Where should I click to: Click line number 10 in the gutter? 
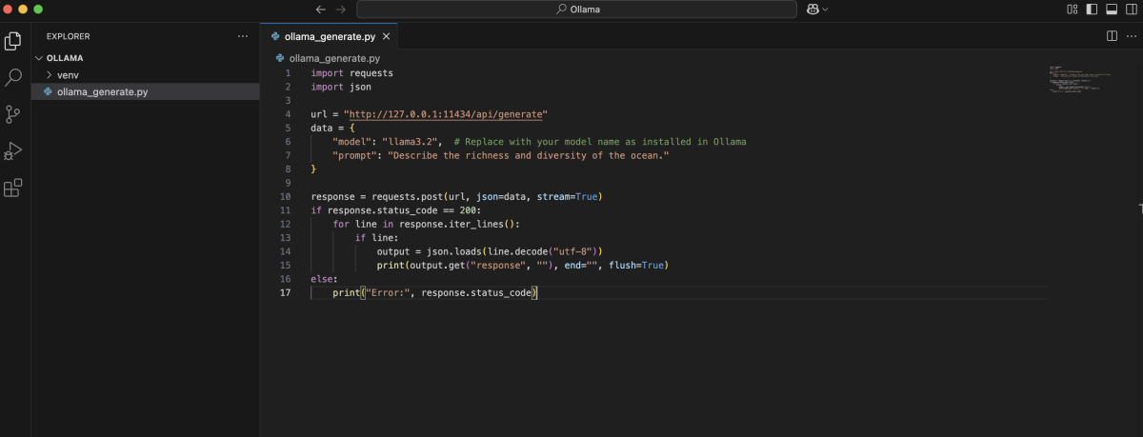coord(285,196)
